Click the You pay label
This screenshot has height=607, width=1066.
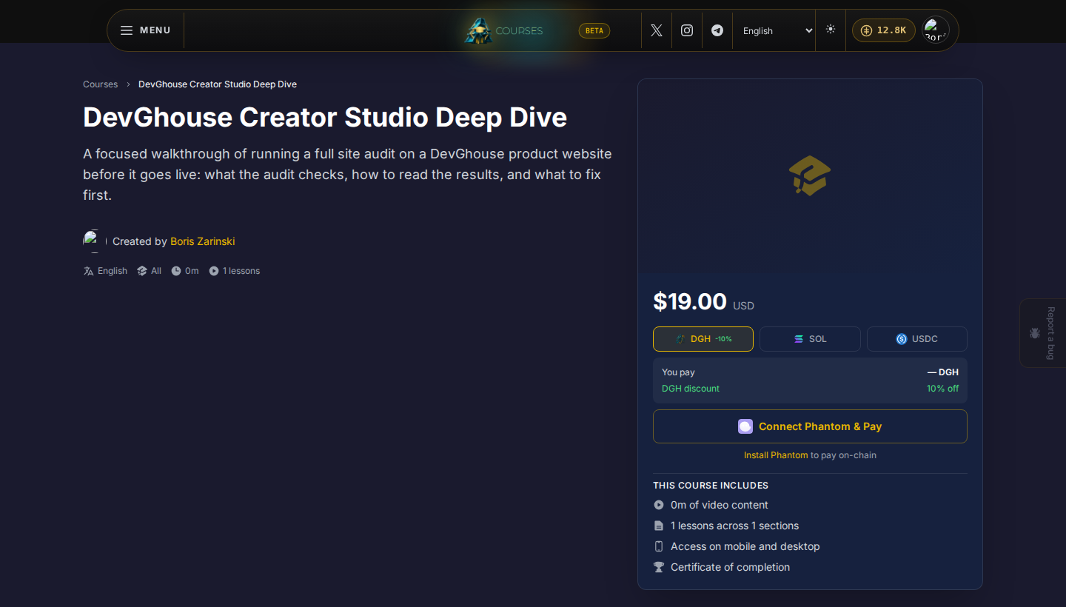678,372
